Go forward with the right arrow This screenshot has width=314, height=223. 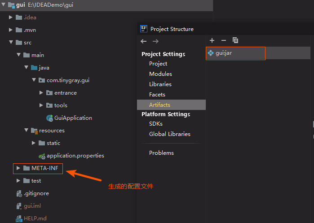(x=155, y=41)
